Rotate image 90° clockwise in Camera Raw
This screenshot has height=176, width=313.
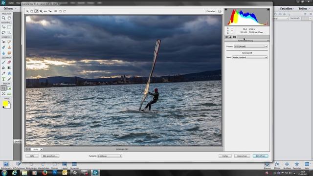(x=65, y=11)
